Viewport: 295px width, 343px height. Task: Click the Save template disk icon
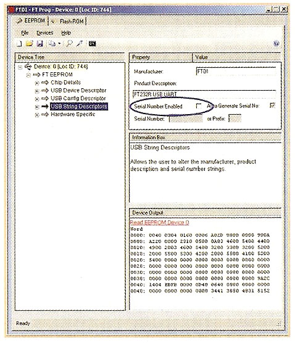[39, 44]
